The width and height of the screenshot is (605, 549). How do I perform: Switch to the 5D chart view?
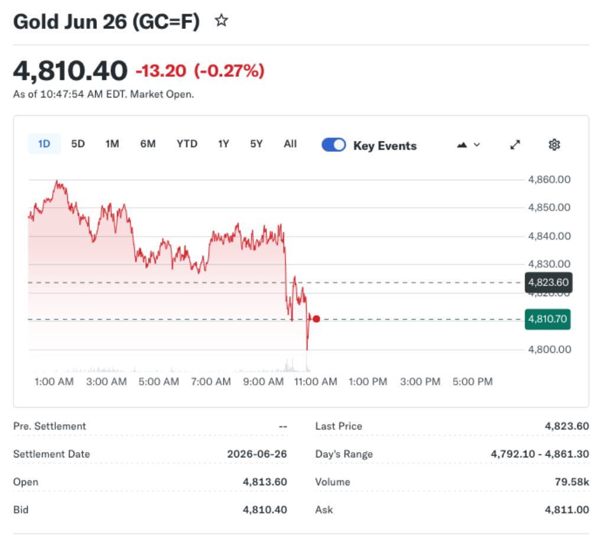(77, 144)
